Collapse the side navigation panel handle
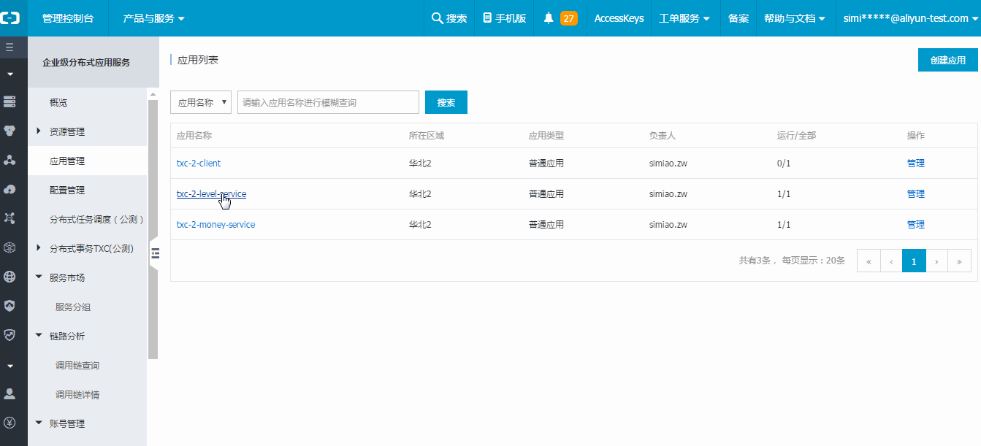The width and height of the screenshot is (981, 446). coord(154,253)
